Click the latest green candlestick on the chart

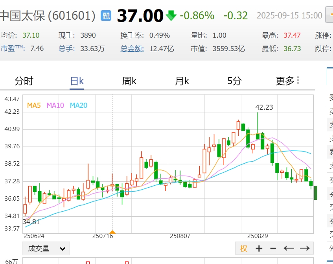click(311, 183)
